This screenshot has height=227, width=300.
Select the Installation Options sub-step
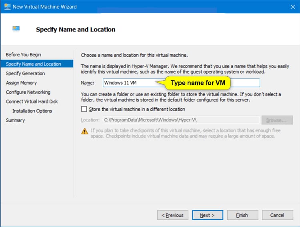point(32,111)
